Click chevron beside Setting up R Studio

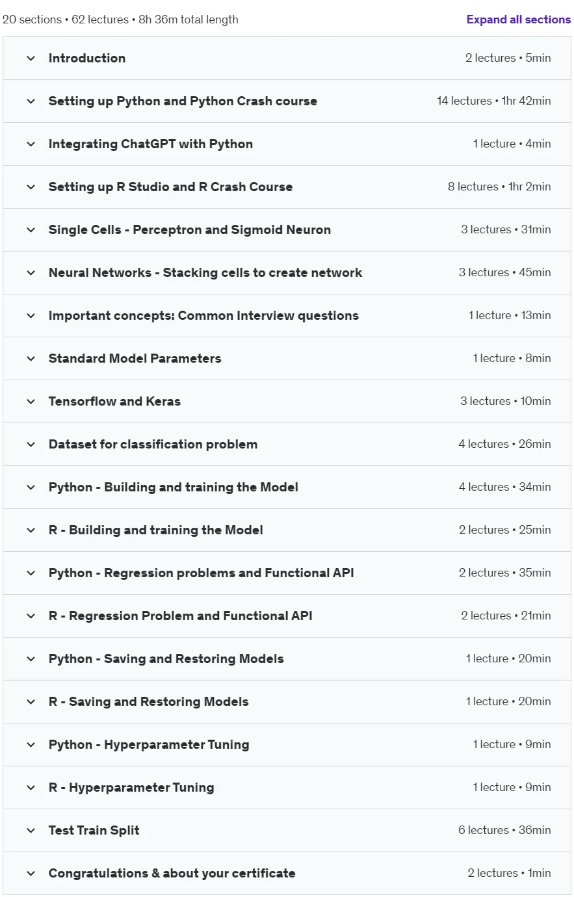tap(31, 187)
